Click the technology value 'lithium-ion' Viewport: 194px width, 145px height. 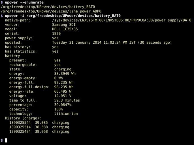[x=66, y=114]
